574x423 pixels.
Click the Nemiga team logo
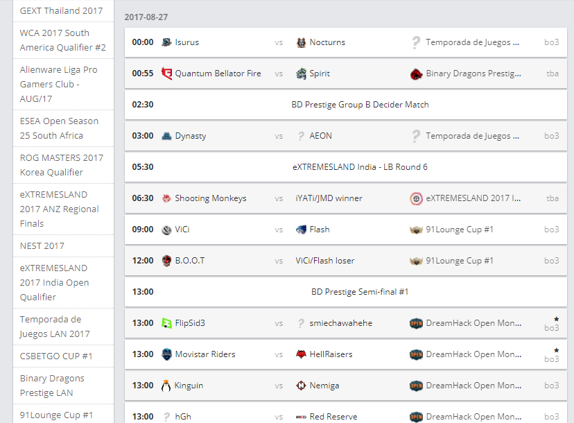tap(301, 386)
